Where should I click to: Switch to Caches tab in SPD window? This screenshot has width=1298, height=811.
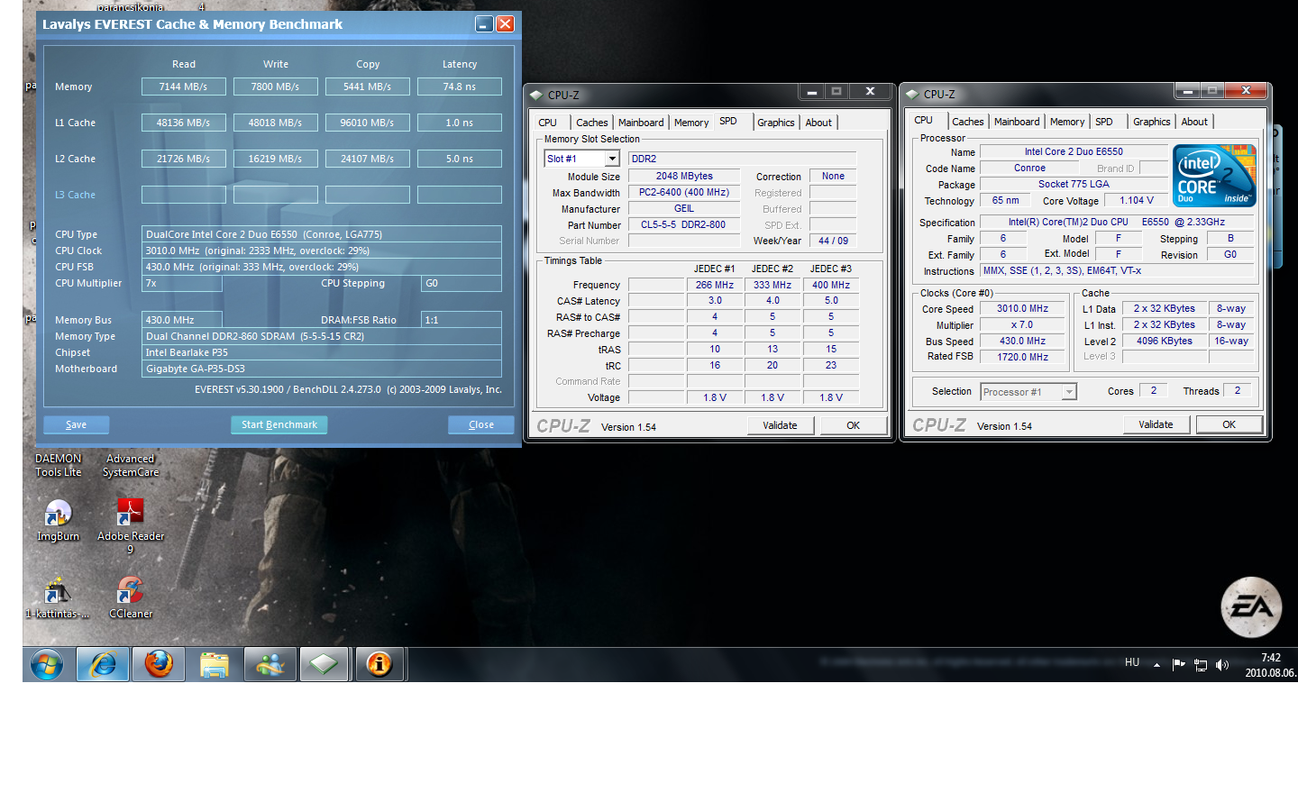pyautogui.click(x=592, y=123)
